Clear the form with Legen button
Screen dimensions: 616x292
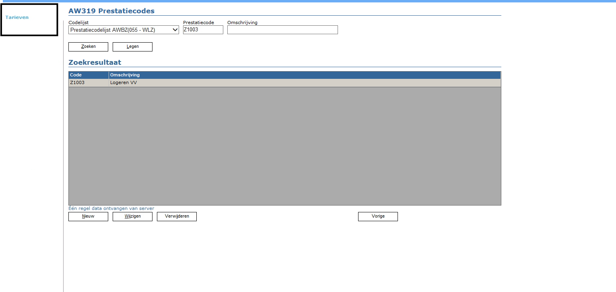(x=132, y=47)
